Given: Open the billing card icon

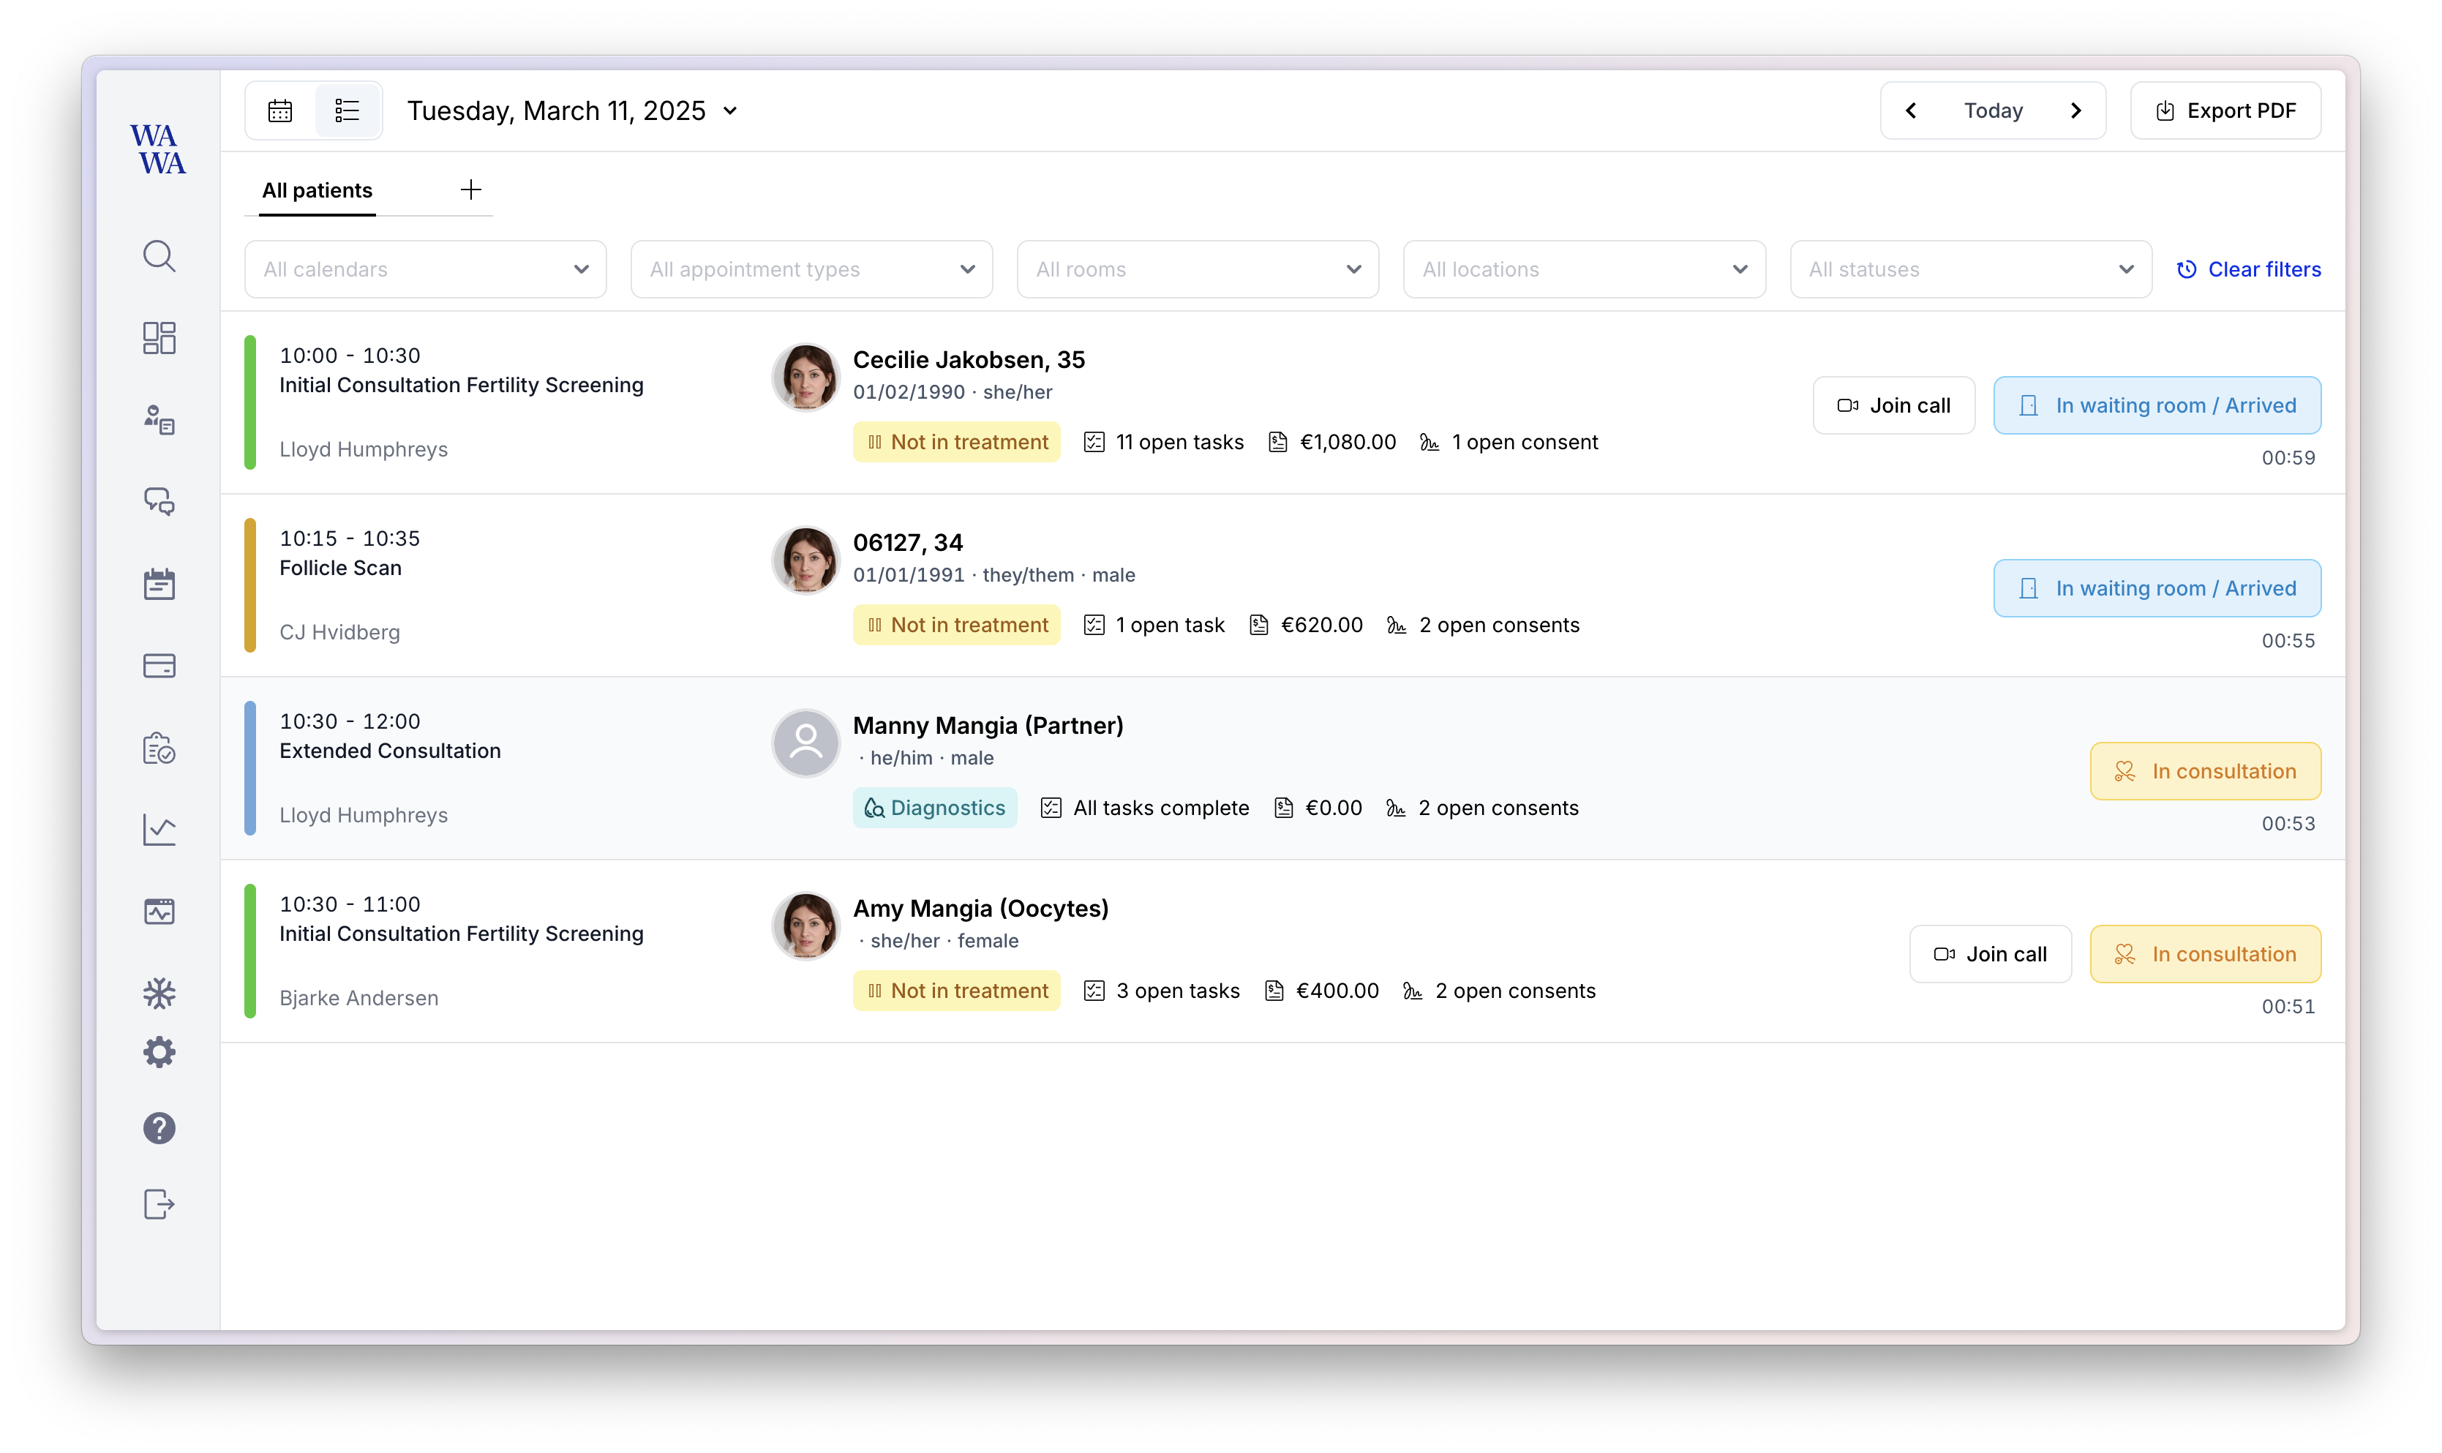Looking at the screenshot, I should point(159,666).
